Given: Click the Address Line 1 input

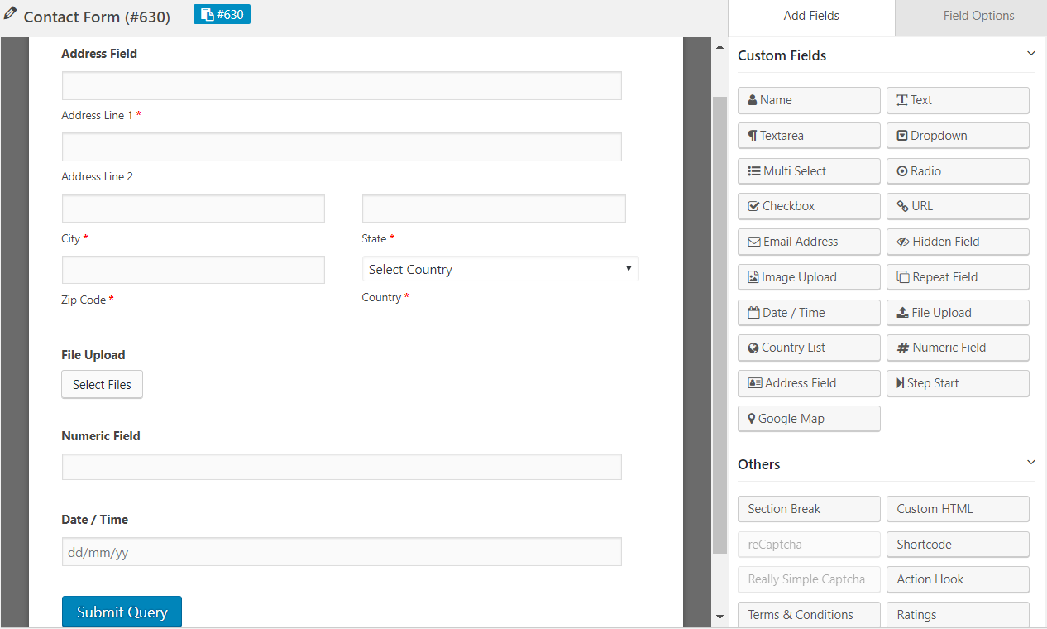Looking at the screenshot, I should (342, 86).
